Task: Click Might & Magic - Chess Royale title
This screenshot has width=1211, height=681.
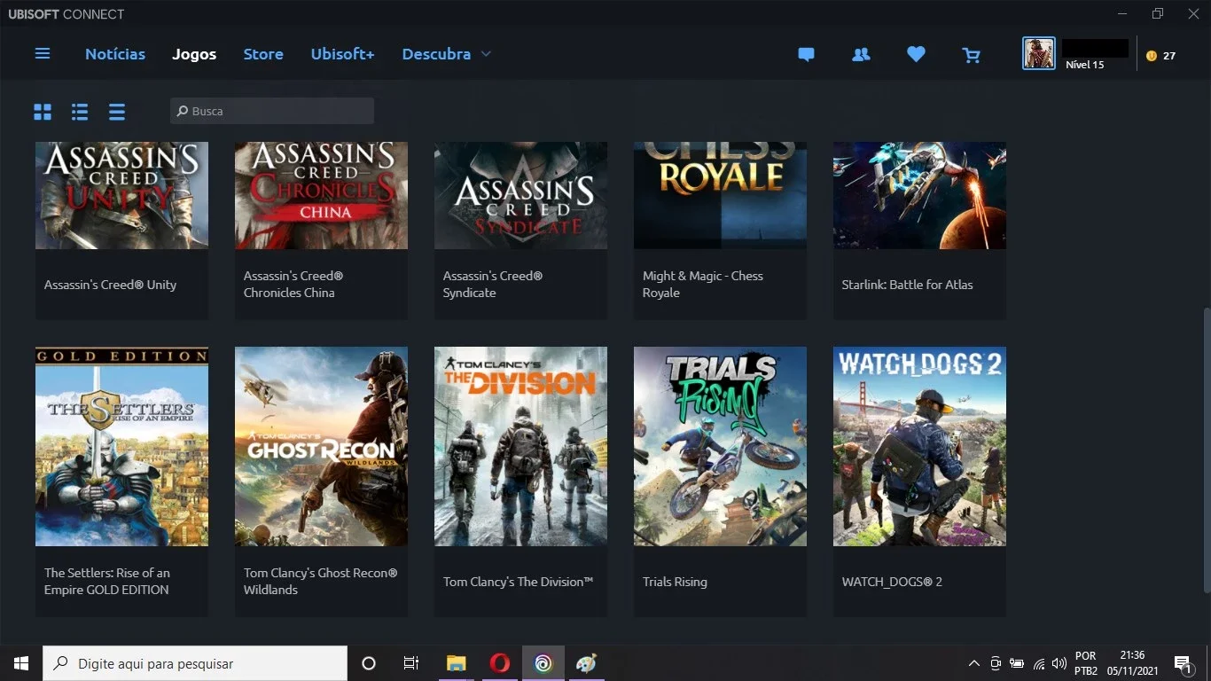Action: (x=703, y=285)
